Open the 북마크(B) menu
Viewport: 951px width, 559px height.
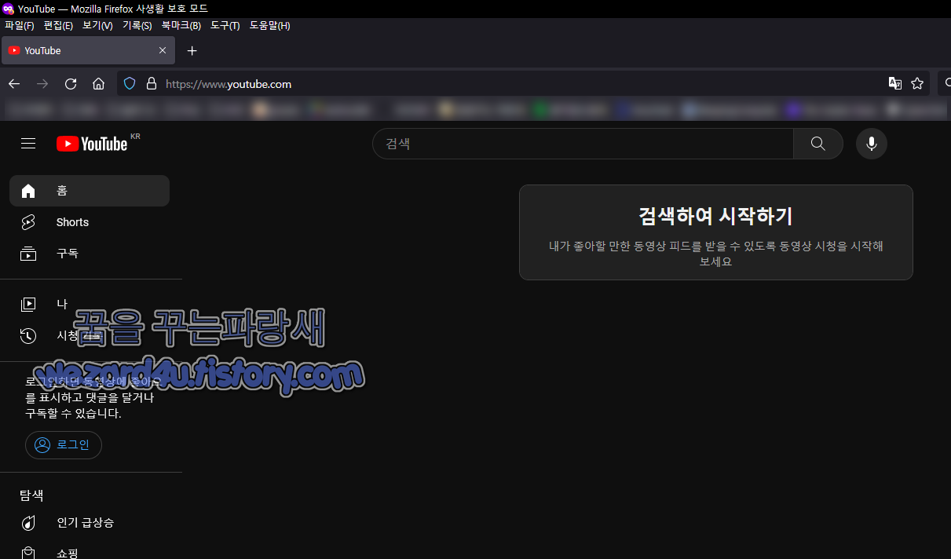tap(181, 25)
